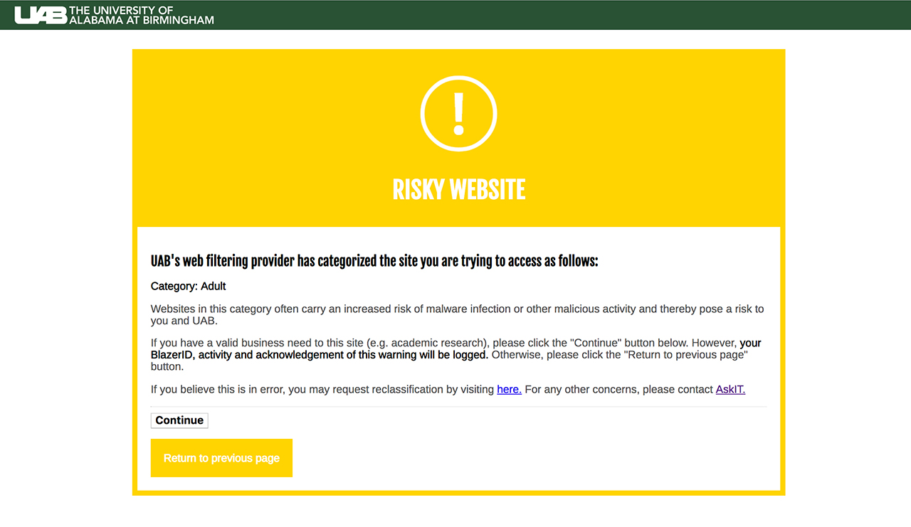This screenshot has width=911, height=527.
Task: Click the horizontal divider above Continue
Action: [458, 407]
